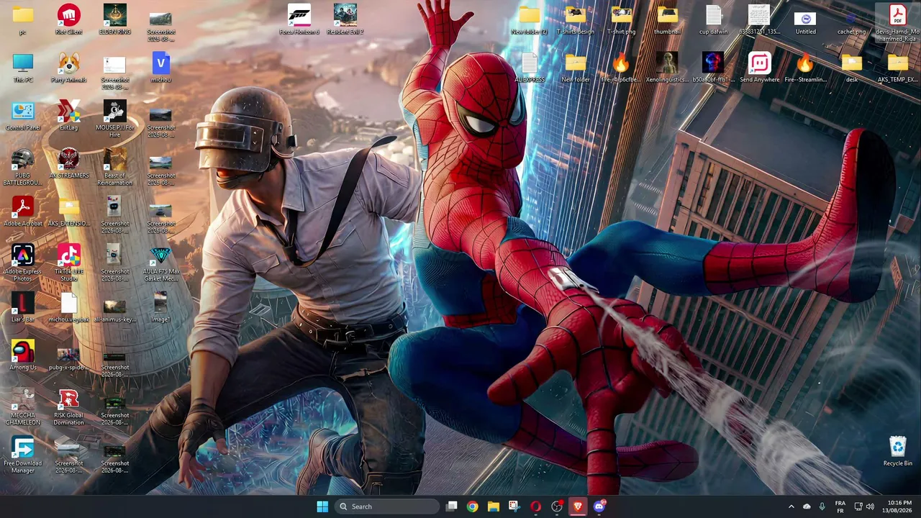The height and width of the screenshot is (518, 921).
Task: Click the taskbar Search box
Action: click(x=386, y=506)
